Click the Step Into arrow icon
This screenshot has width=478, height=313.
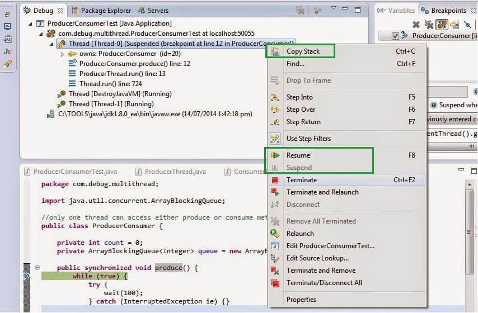pyautogui.click(x=275, y=97)
